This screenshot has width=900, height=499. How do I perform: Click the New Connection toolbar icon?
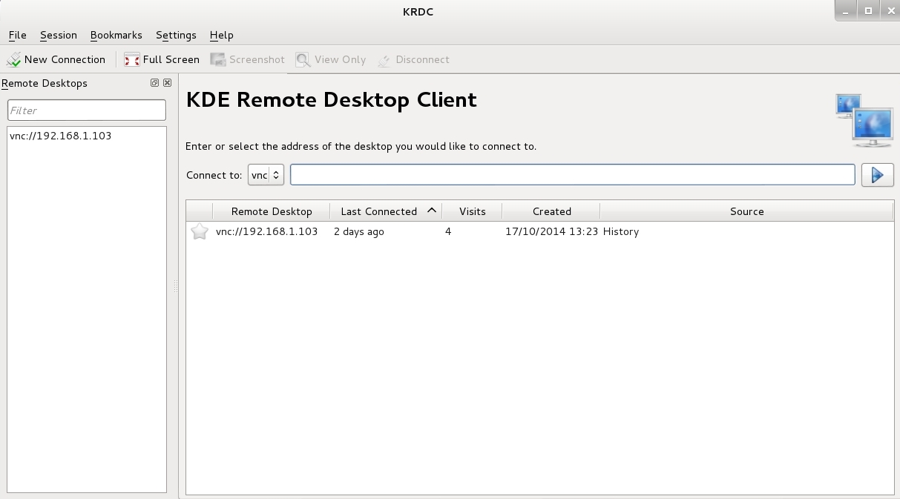[13, 59]
